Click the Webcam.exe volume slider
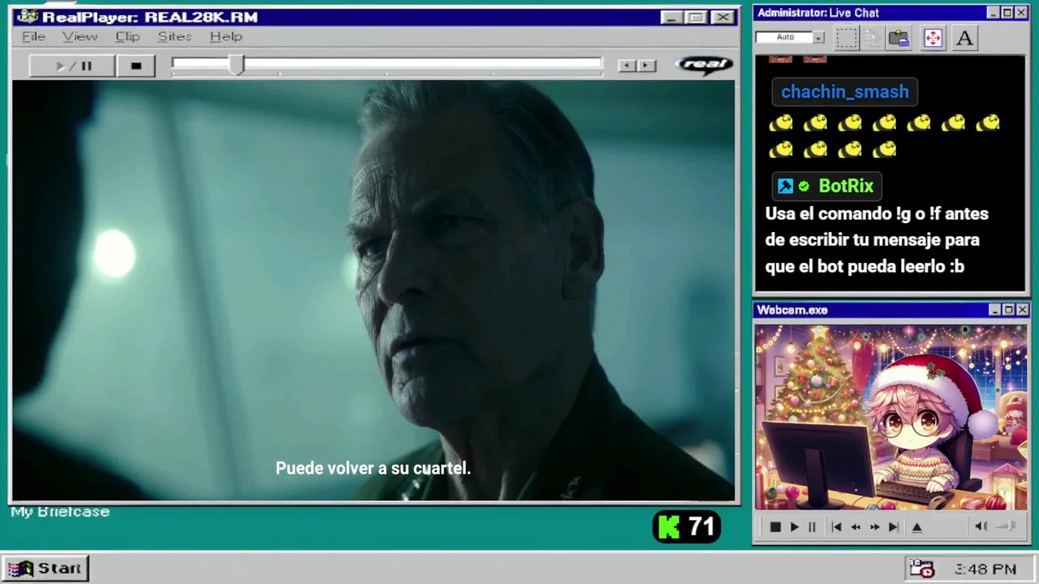The image size is (1039, 584). 1007,527
